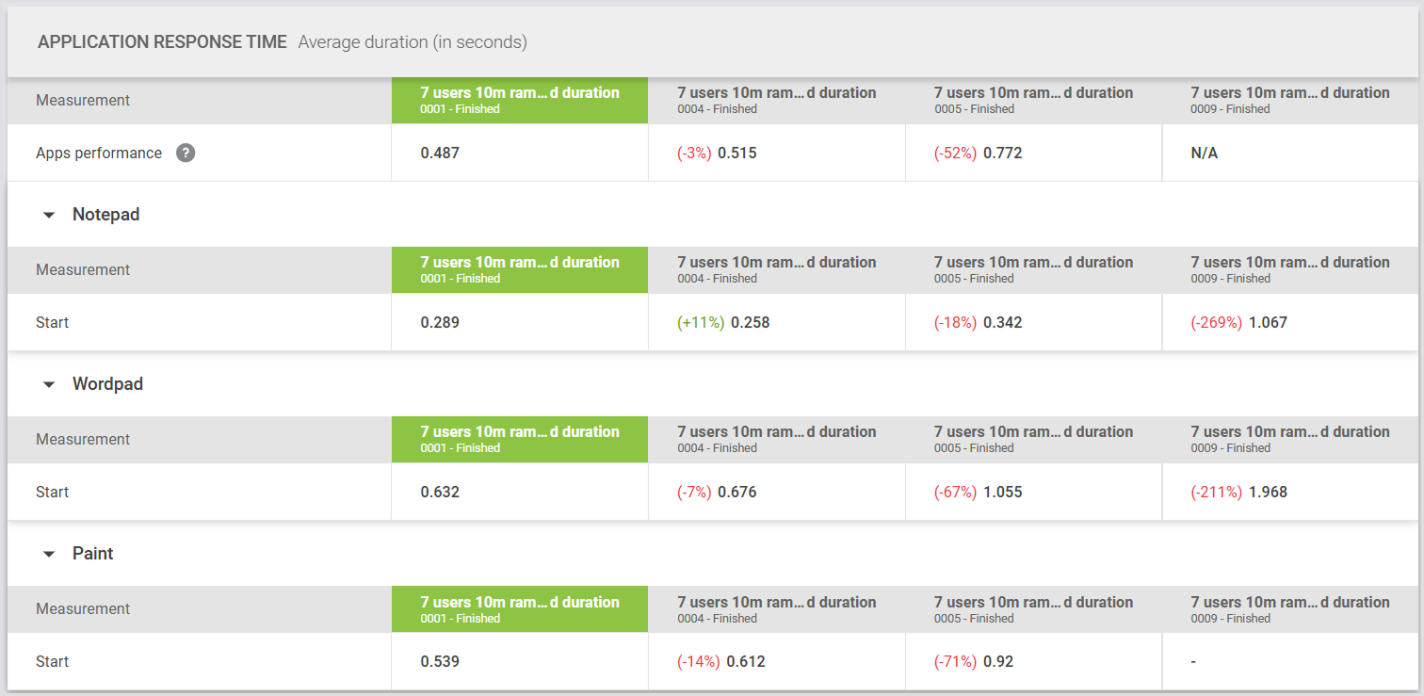Select green 0001 test run header in top row
The image size is (1424, 696).
tap(520, 100)
